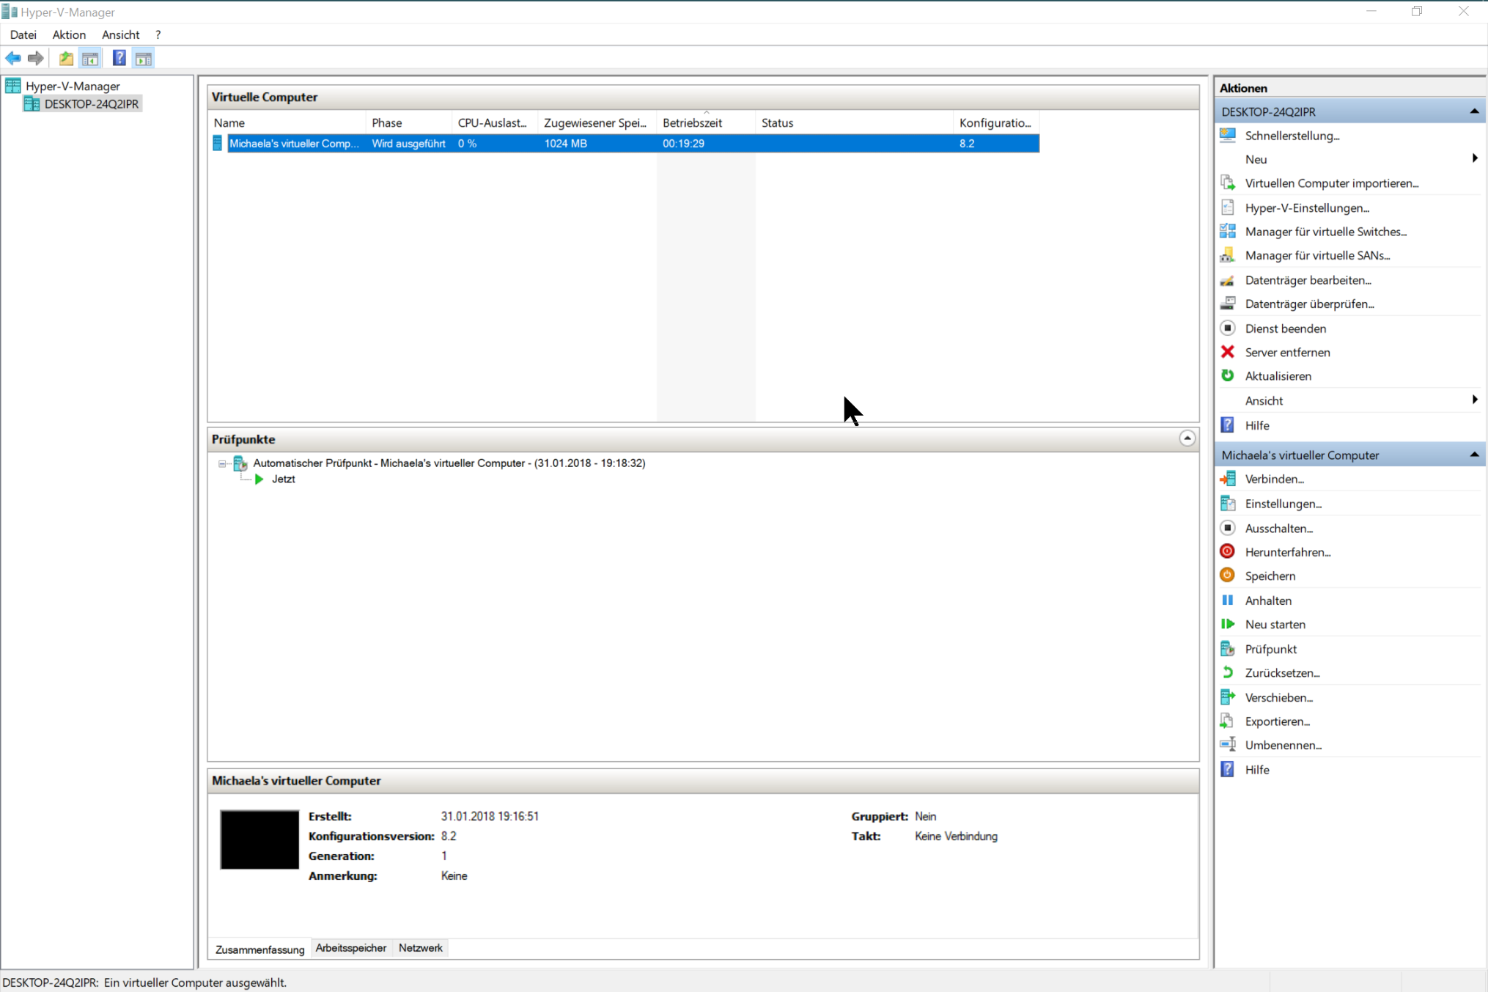This screenshot has height=992, width=1488.
Task: Collapse the Automatischer Prüfpunkt tree node
Action: (x=222, y=463)
